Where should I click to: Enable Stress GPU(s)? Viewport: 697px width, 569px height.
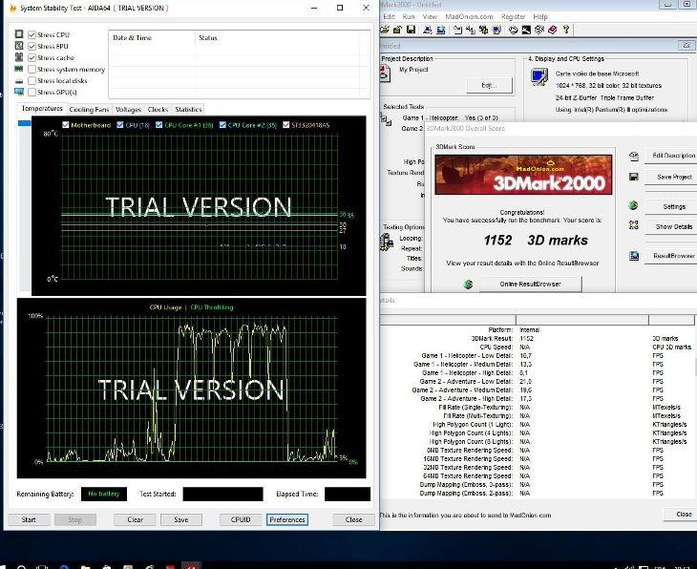[x=32, y=93]
